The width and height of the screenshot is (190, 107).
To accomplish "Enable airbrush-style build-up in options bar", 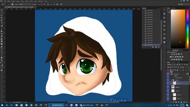I will point(57,4).
